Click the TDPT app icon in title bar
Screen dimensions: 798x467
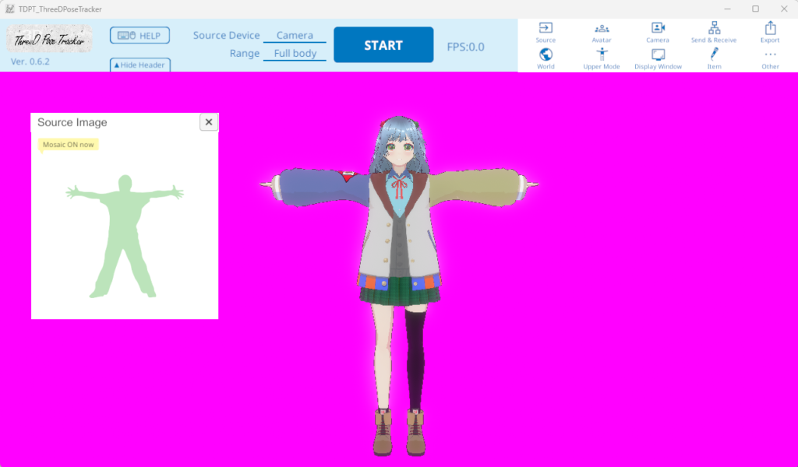click(9, 9)
